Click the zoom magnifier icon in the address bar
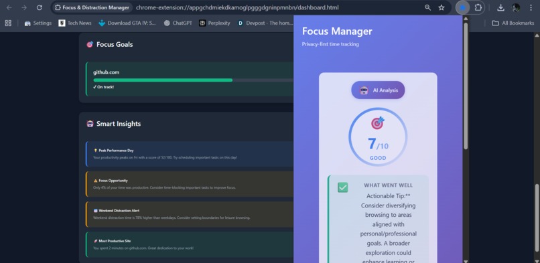 427,7
